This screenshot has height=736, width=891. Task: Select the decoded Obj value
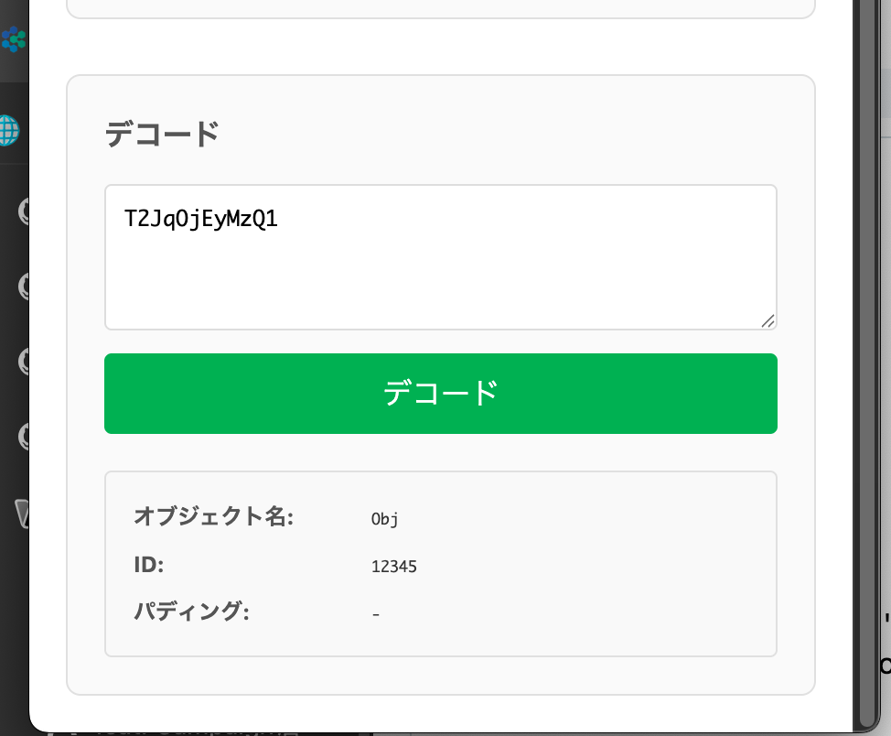(x=384, y=519)
